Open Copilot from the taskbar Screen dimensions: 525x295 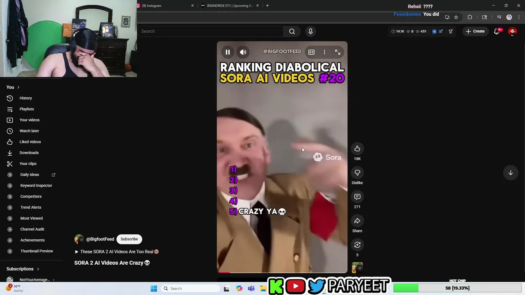coord(239,288)
